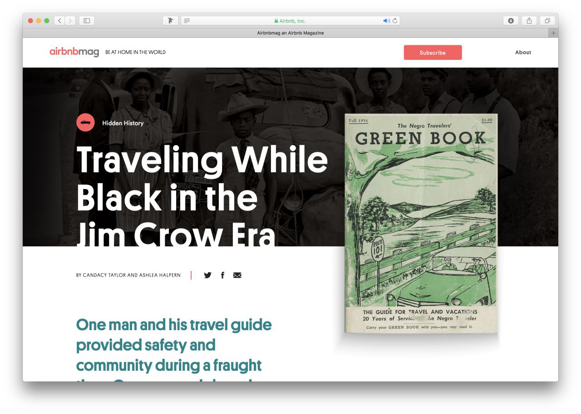
Task: Share the article on Facebook
Action: (x=222, y=275)
